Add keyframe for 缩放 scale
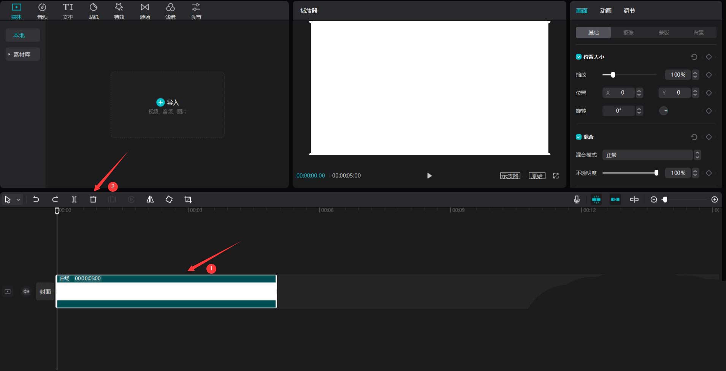Image resolution: width=726 pixels, height=371 pixels. click(x=709, y=75)
